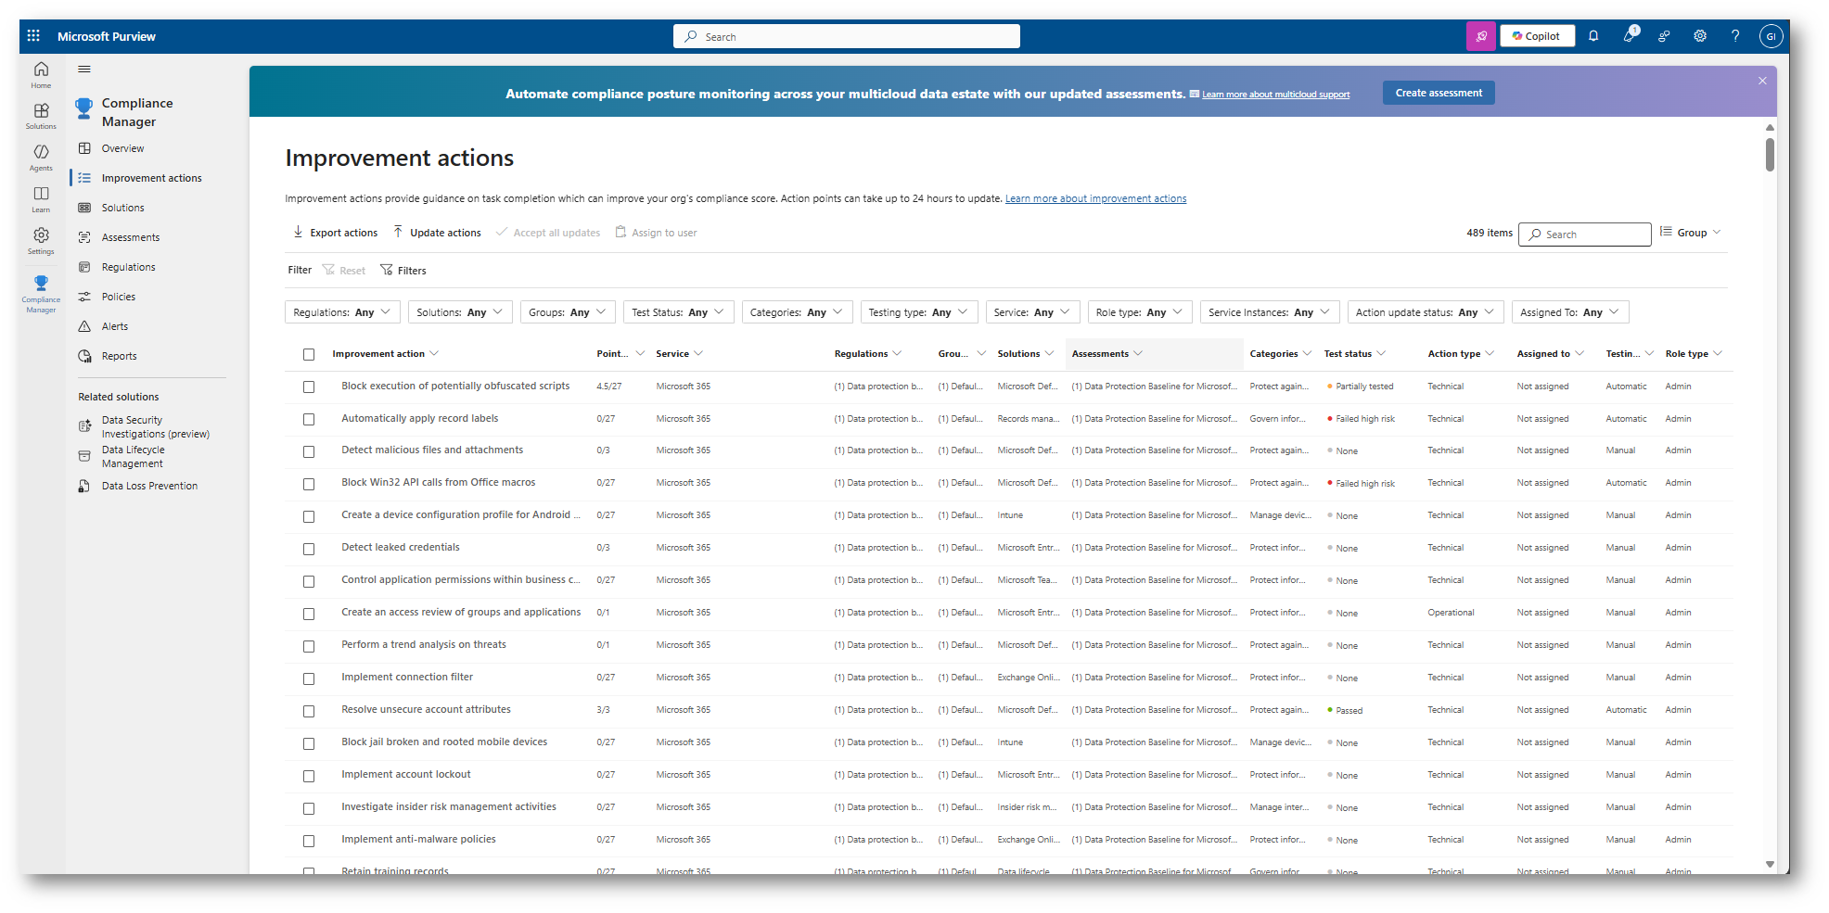
Task: Collapse navigation with the hamburger icon
Action: [x=84, y=70]
